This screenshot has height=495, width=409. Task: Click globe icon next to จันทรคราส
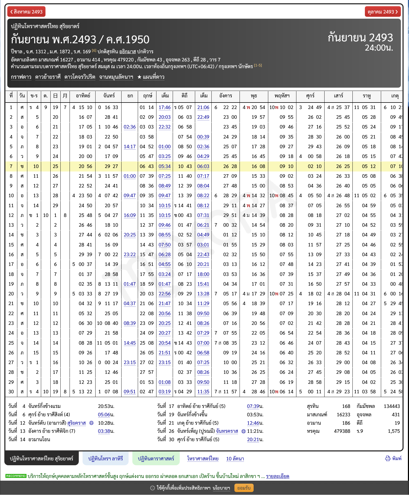pos(244,431)
